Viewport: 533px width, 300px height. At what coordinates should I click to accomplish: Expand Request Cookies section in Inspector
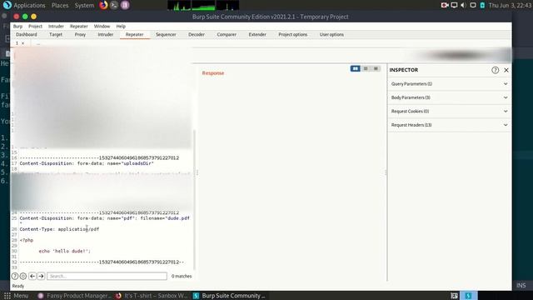449,111
